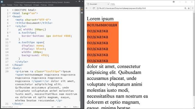The image size is (195, 109).
Task: Collapse the a.tooltipe span fold on line 11
Action: click(10, 42)
